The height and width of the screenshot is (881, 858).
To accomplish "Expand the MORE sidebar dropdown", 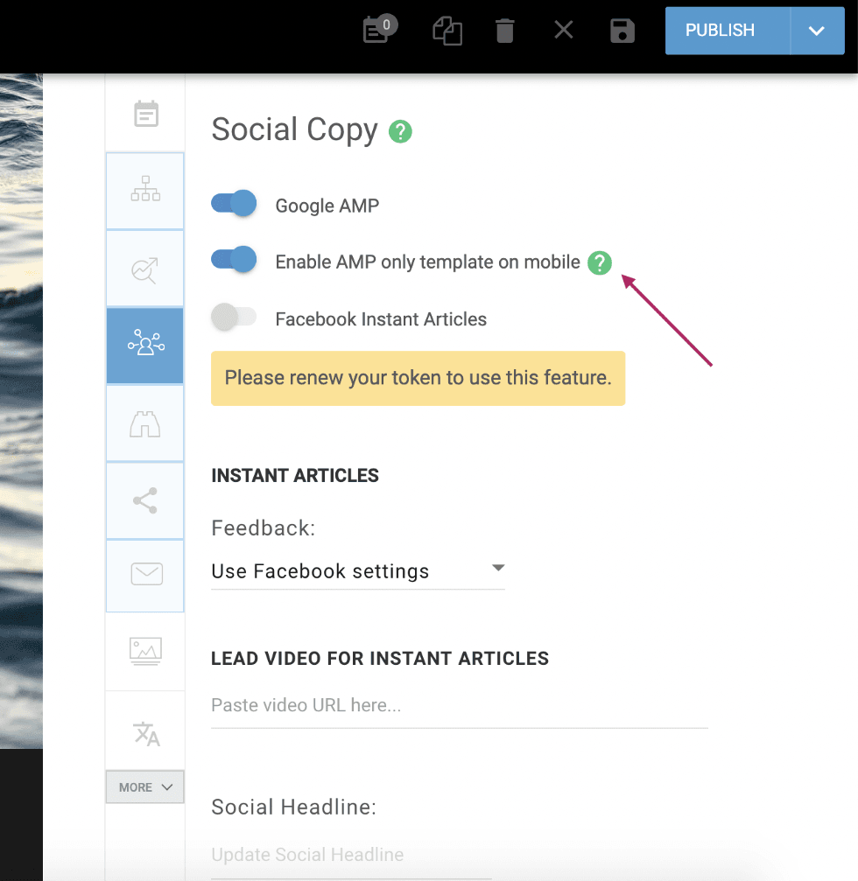I will coord(145,787).
